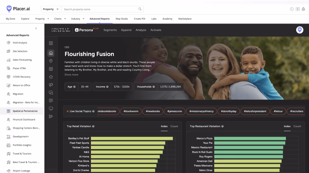Click Income help question mark
309x173 pixels.
[x=107, y=87]
